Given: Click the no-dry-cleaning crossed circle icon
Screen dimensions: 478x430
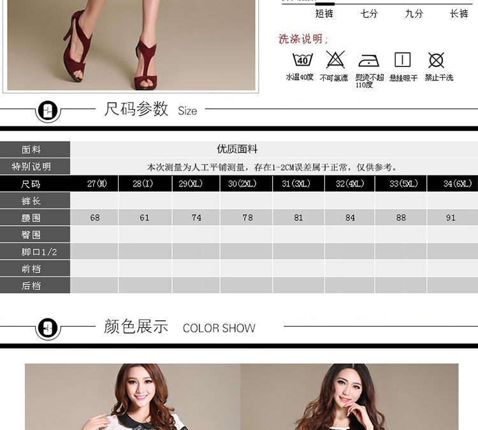Looking at the screenshot, I should [x=436, y=60].
